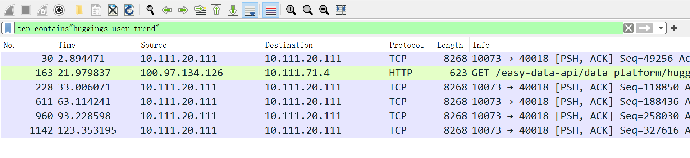The width and height of the screenshot is (690, 158).
Task: Close the current capture file
Action: click(113, 10)
